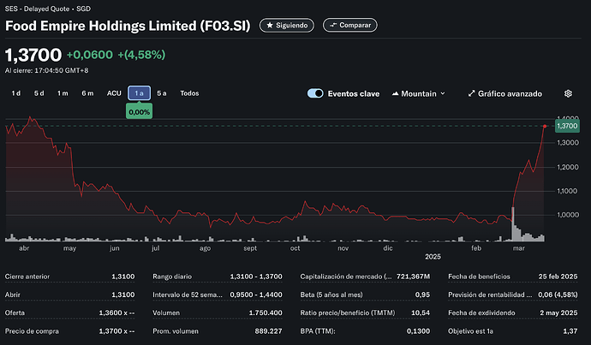Click the Intervalo de 52 semanas value
The image size is (591, 345).
coord(256,294)
